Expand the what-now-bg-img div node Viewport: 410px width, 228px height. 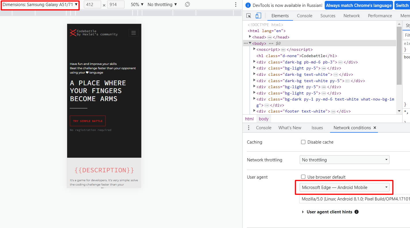tap(254, 99)
